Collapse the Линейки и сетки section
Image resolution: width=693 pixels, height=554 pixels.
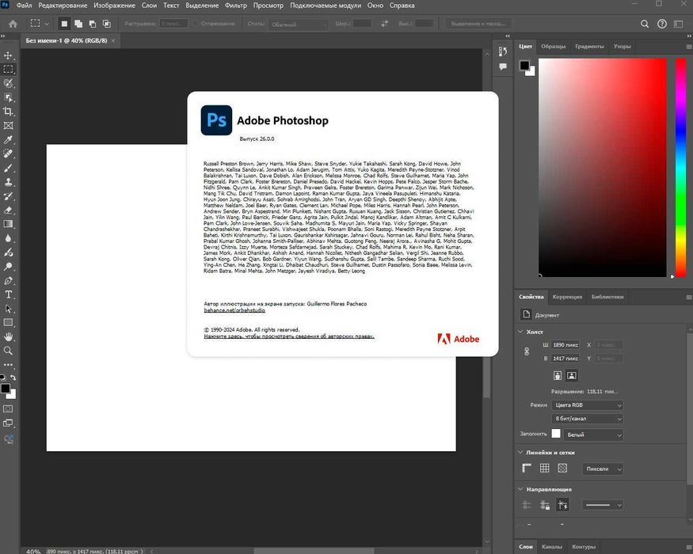click(520, 453)
